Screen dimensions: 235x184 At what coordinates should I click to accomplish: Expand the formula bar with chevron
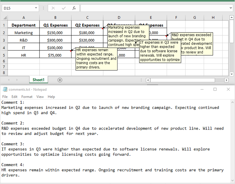(232, 8)
